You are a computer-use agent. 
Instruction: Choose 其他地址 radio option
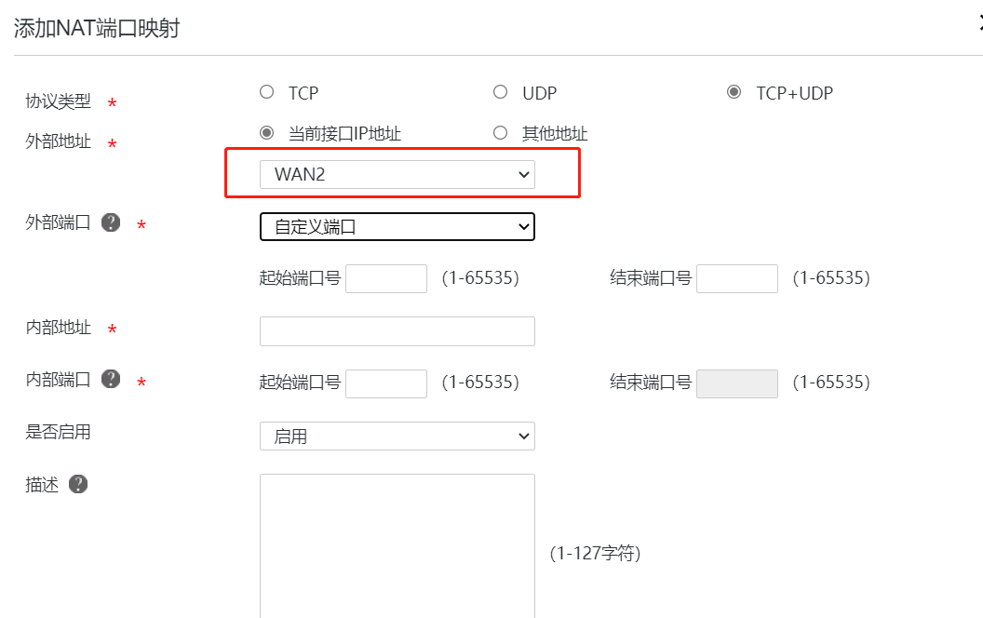click(x=501, y=133)
